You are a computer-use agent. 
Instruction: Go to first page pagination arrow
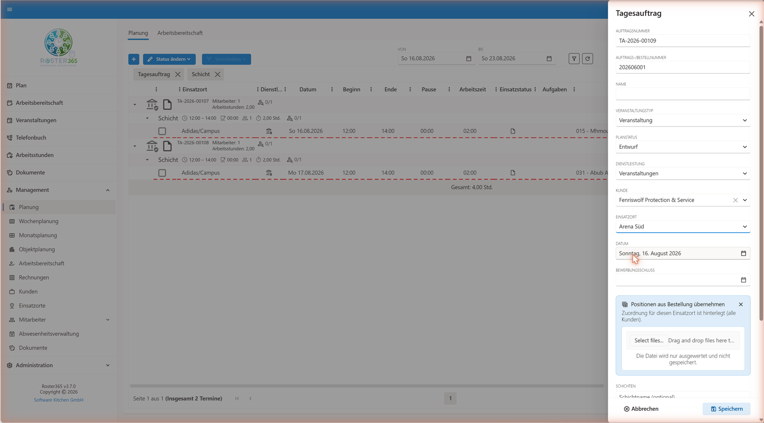pyautogui.click(x=237, y=399)
